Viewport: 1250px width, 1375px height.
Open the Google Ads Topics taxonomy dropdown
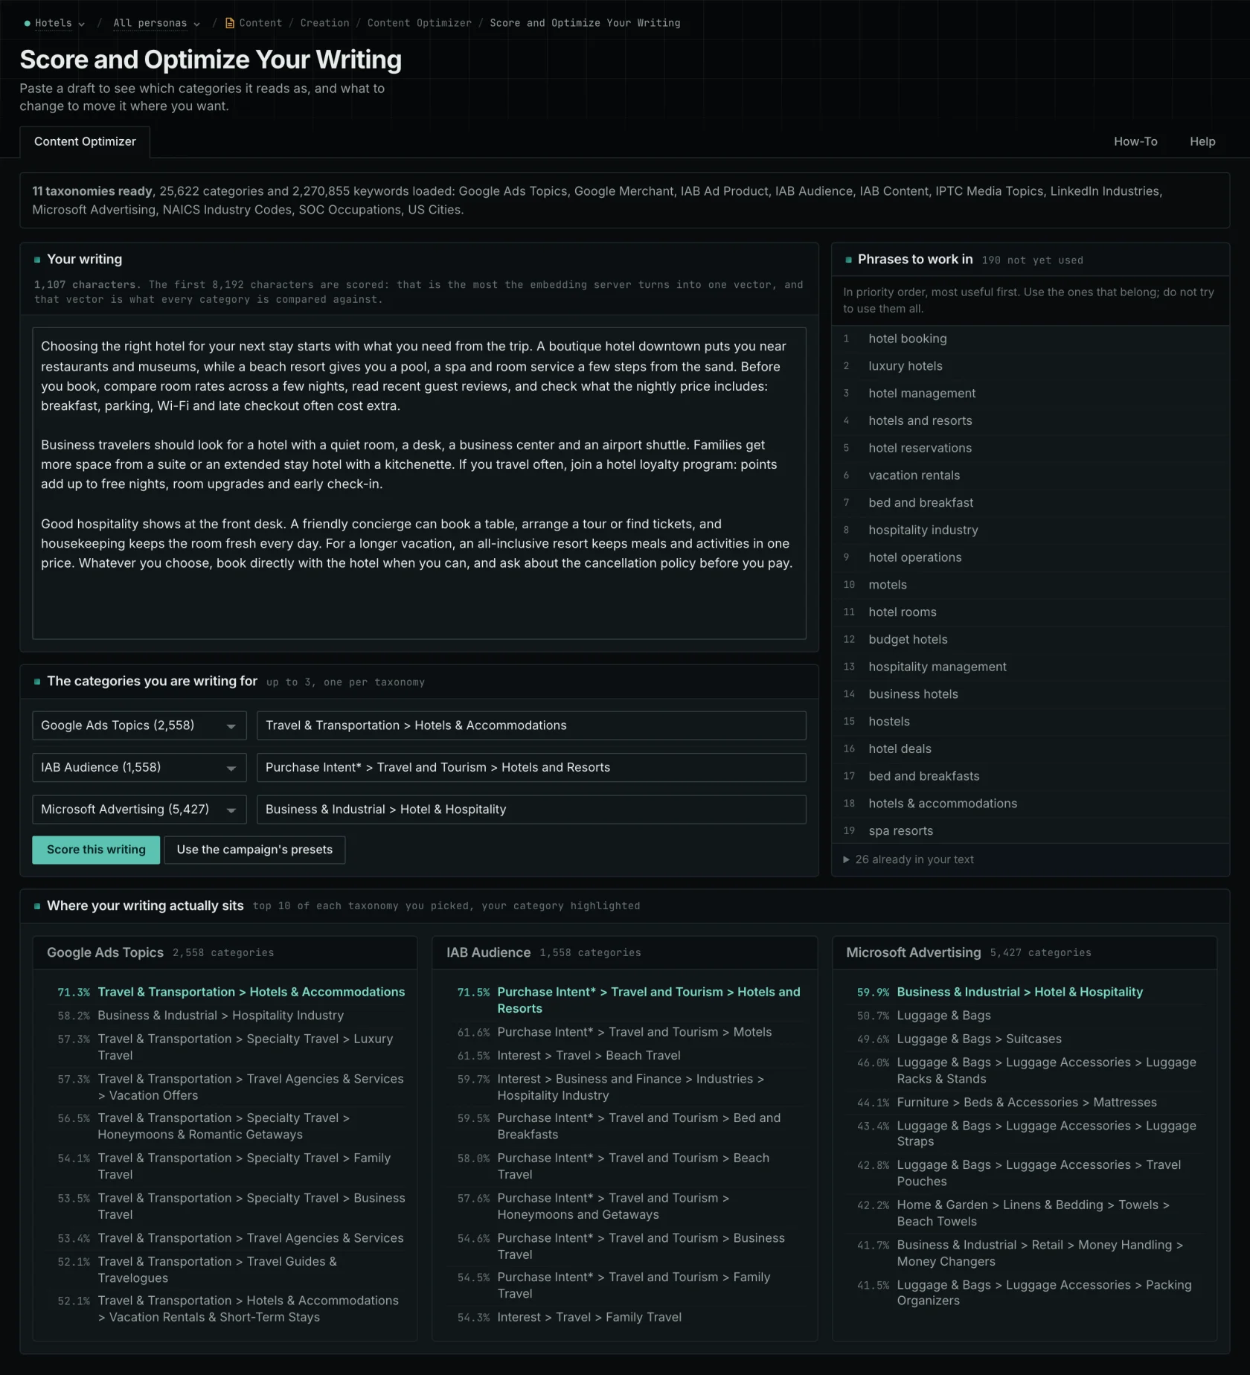tap(139, 725)
